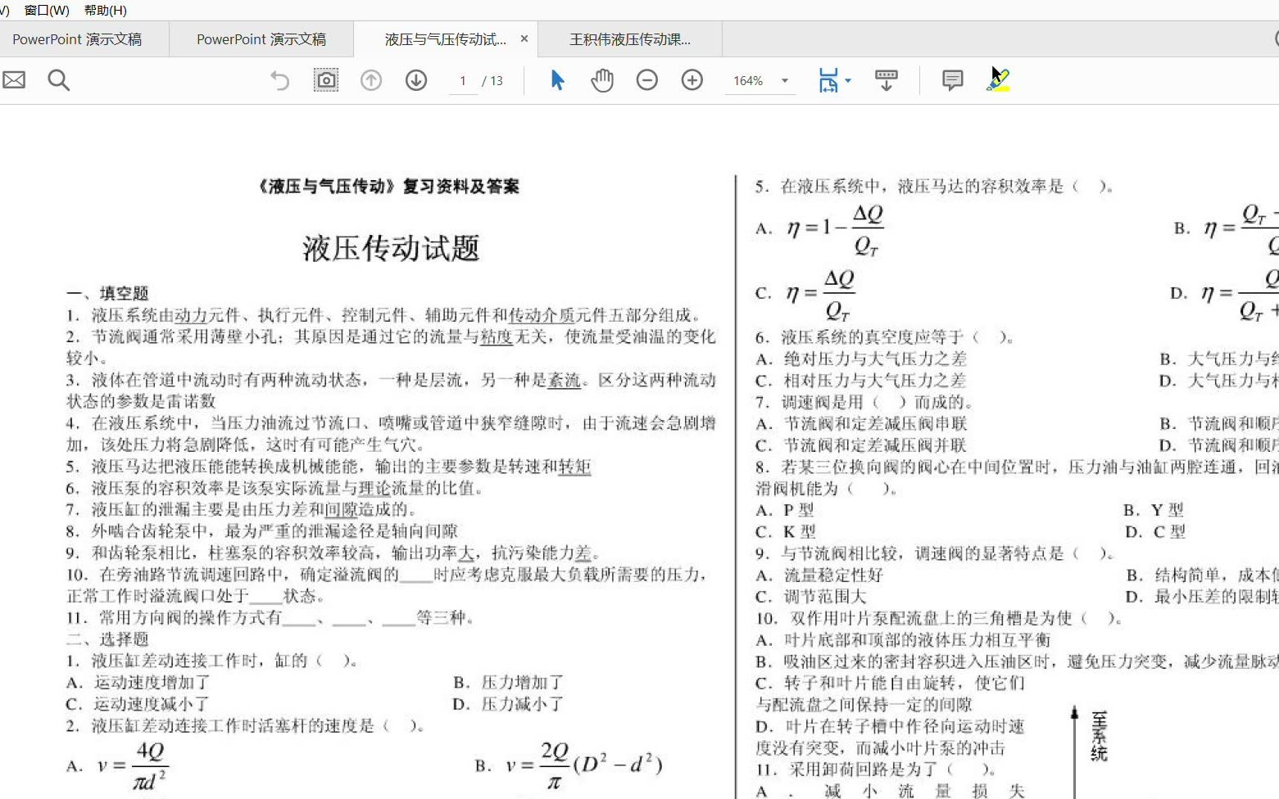Viewport: 1279px width, 799px height.
Task: Click answer option D. 压力减小了
Action: point(508,704)
